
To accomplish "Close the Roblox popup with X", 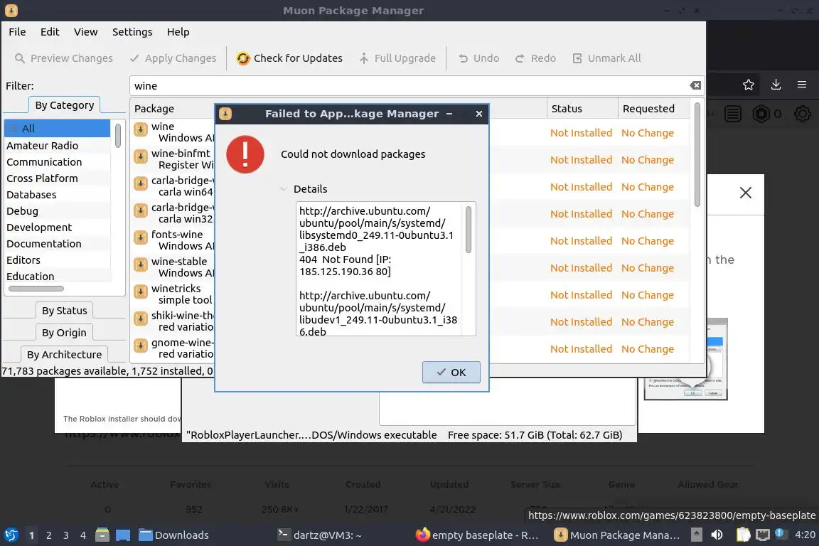I will [x=745, y=193].
